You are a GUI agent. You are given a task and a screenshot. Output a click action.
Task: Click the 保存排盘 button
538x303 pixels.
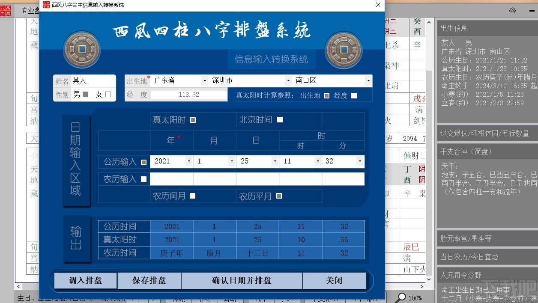point(149,280)
